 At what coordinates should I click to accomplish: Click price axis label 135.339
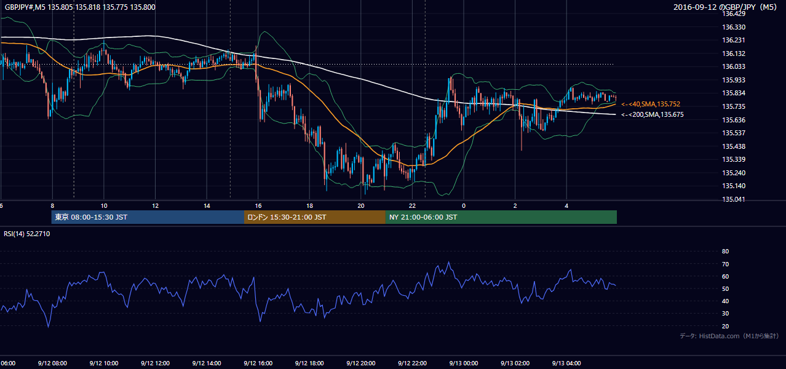pyautogui.click(x=734, y=159)
